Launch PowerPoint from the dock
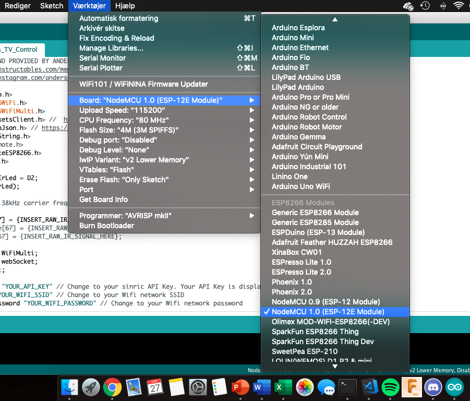The height and width of the screenshot is (401, 470). click(240, 387)
